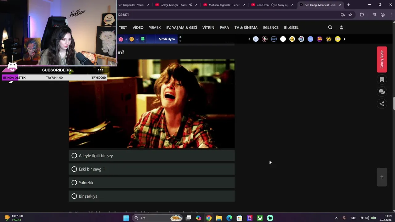This screenshot has width=395, height=222.
Task: Click the TUR keyboard language indicator
Action: 353,218
